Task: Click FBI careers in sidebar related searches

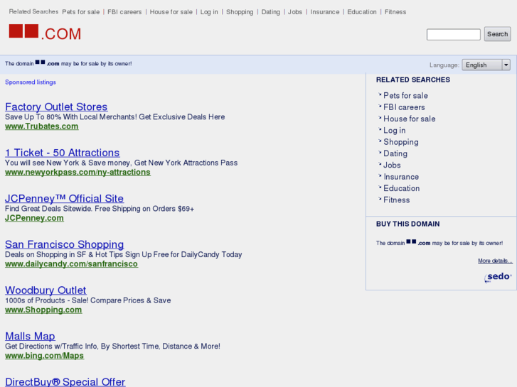Action: click(x=404, y=107)
